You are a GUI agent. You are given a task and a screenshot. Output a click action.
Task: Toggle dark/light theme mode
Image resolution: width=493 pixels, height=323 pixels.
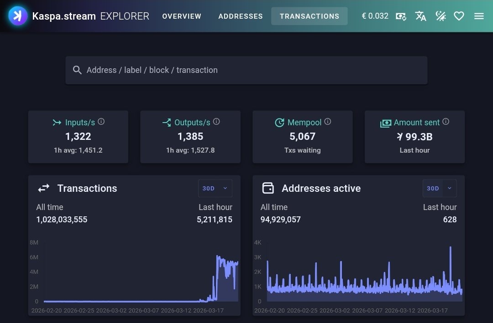point(440,16)
